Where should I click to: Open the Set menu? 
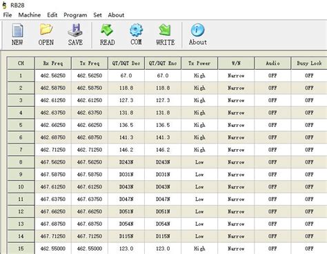pyautogui.click(x=97, y=15)
